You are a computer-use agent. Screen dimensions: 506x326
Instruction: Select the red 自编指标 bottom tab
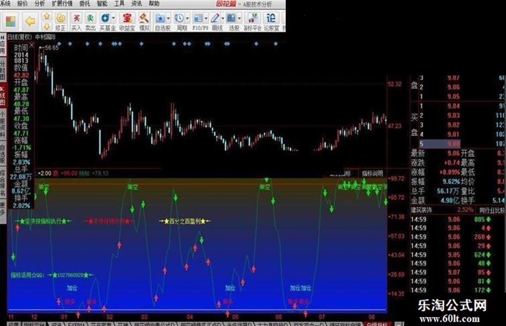[x=378, y=324]
